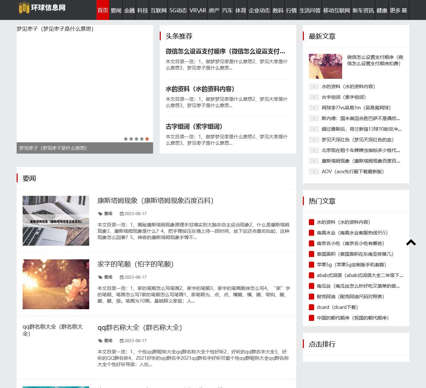The width and height of the screenshot is (426, 388).
Task: Open 水的资料 link in 热门文章 list
Action: coord(343,222)
